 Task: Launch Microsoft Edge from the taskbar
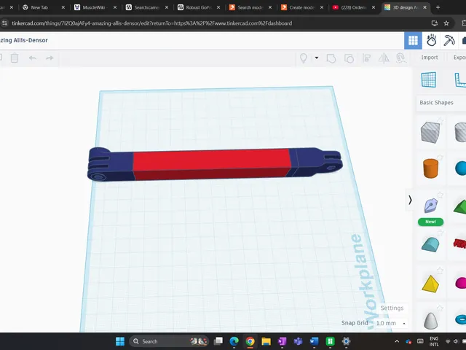point(234,341)
